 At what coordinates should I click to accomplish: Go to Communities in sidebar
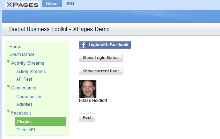coord(29,96)
